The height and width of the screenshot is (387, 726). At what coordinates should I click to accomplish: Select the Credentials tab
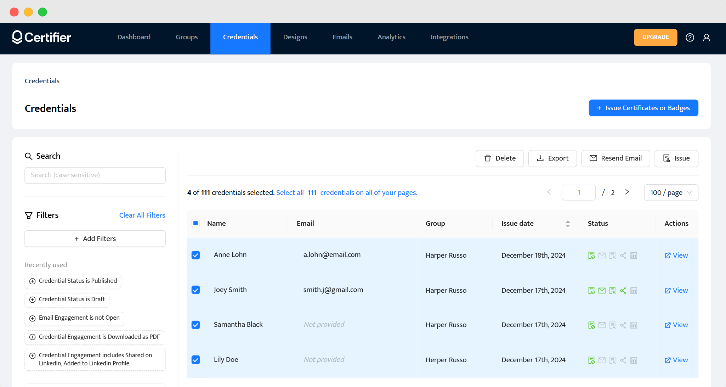coord(240,38)
